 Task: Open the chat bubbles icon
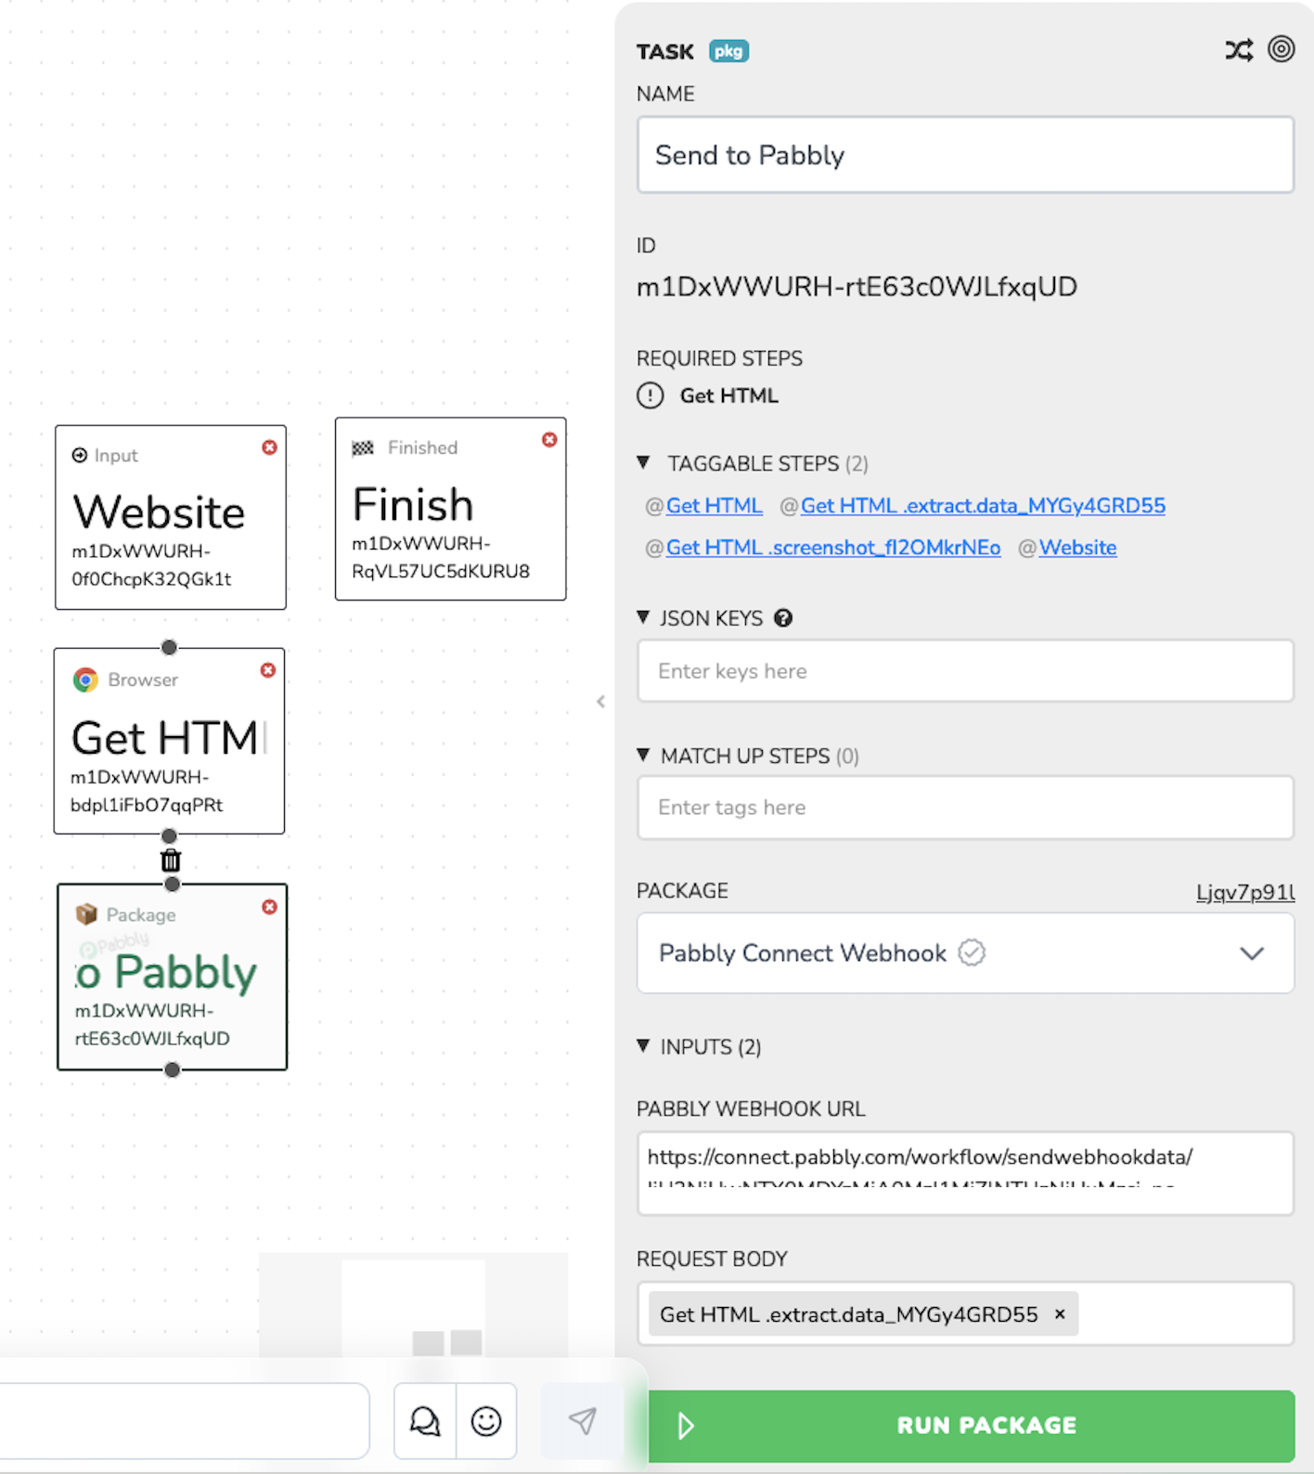425,1421
